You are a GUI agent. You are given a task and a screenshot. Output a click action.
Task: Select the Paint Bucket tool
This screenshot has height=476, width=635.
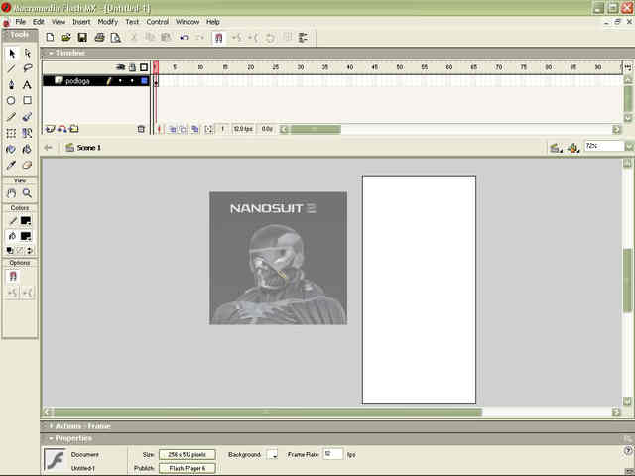pyautogui.click(x=27, y=149)
